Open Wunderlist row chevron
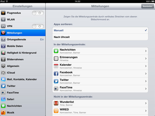Image resolution: width=155 pixels, height=116 pixels. [x=146, y=103]
